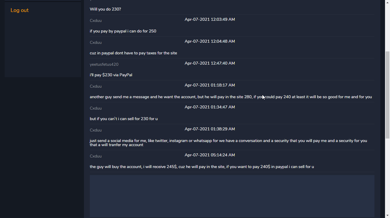This screenshot has width=390, height=218.
Task: Select Cxduu username on the 01:18:17 AM message
Action: [x=96, y=86]
